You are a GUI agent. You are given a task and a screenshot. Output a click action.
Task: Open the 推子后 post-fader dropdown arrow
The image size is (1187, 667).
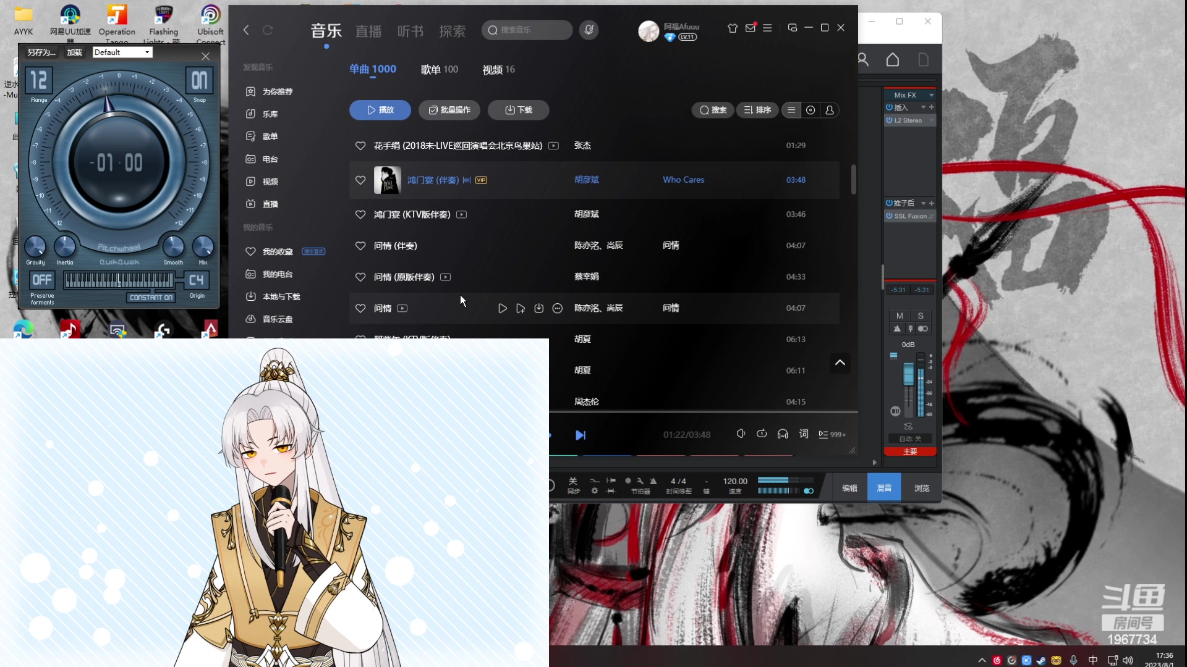click(924, 203)
